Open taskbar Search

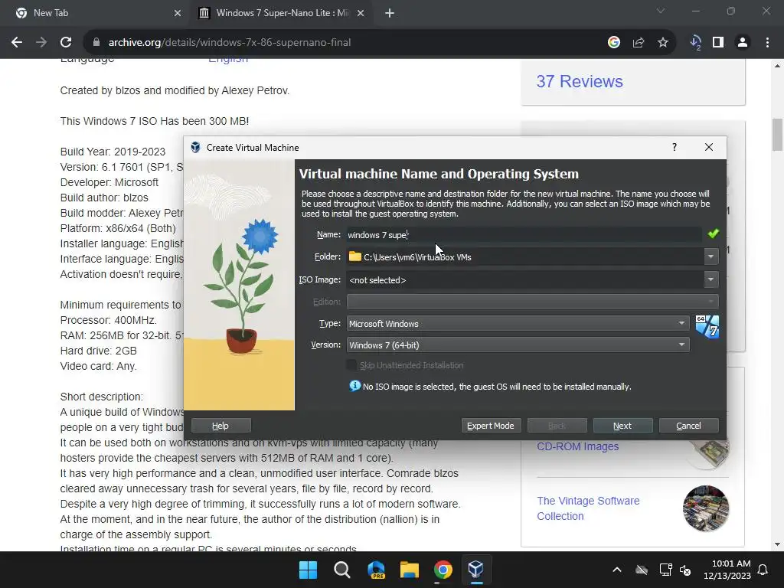[342, 570]
